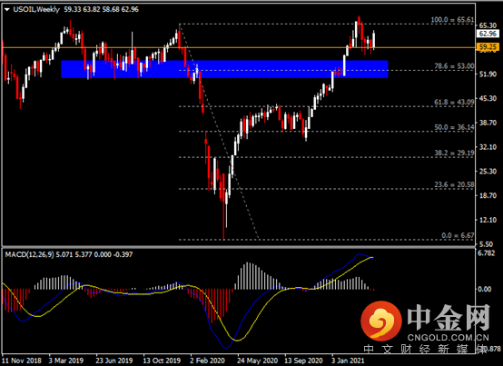Click the Fibonacci label 50.0 = 36.14
Image resolution: width=503 pixels, height=366 pixels.
point(454,127)
